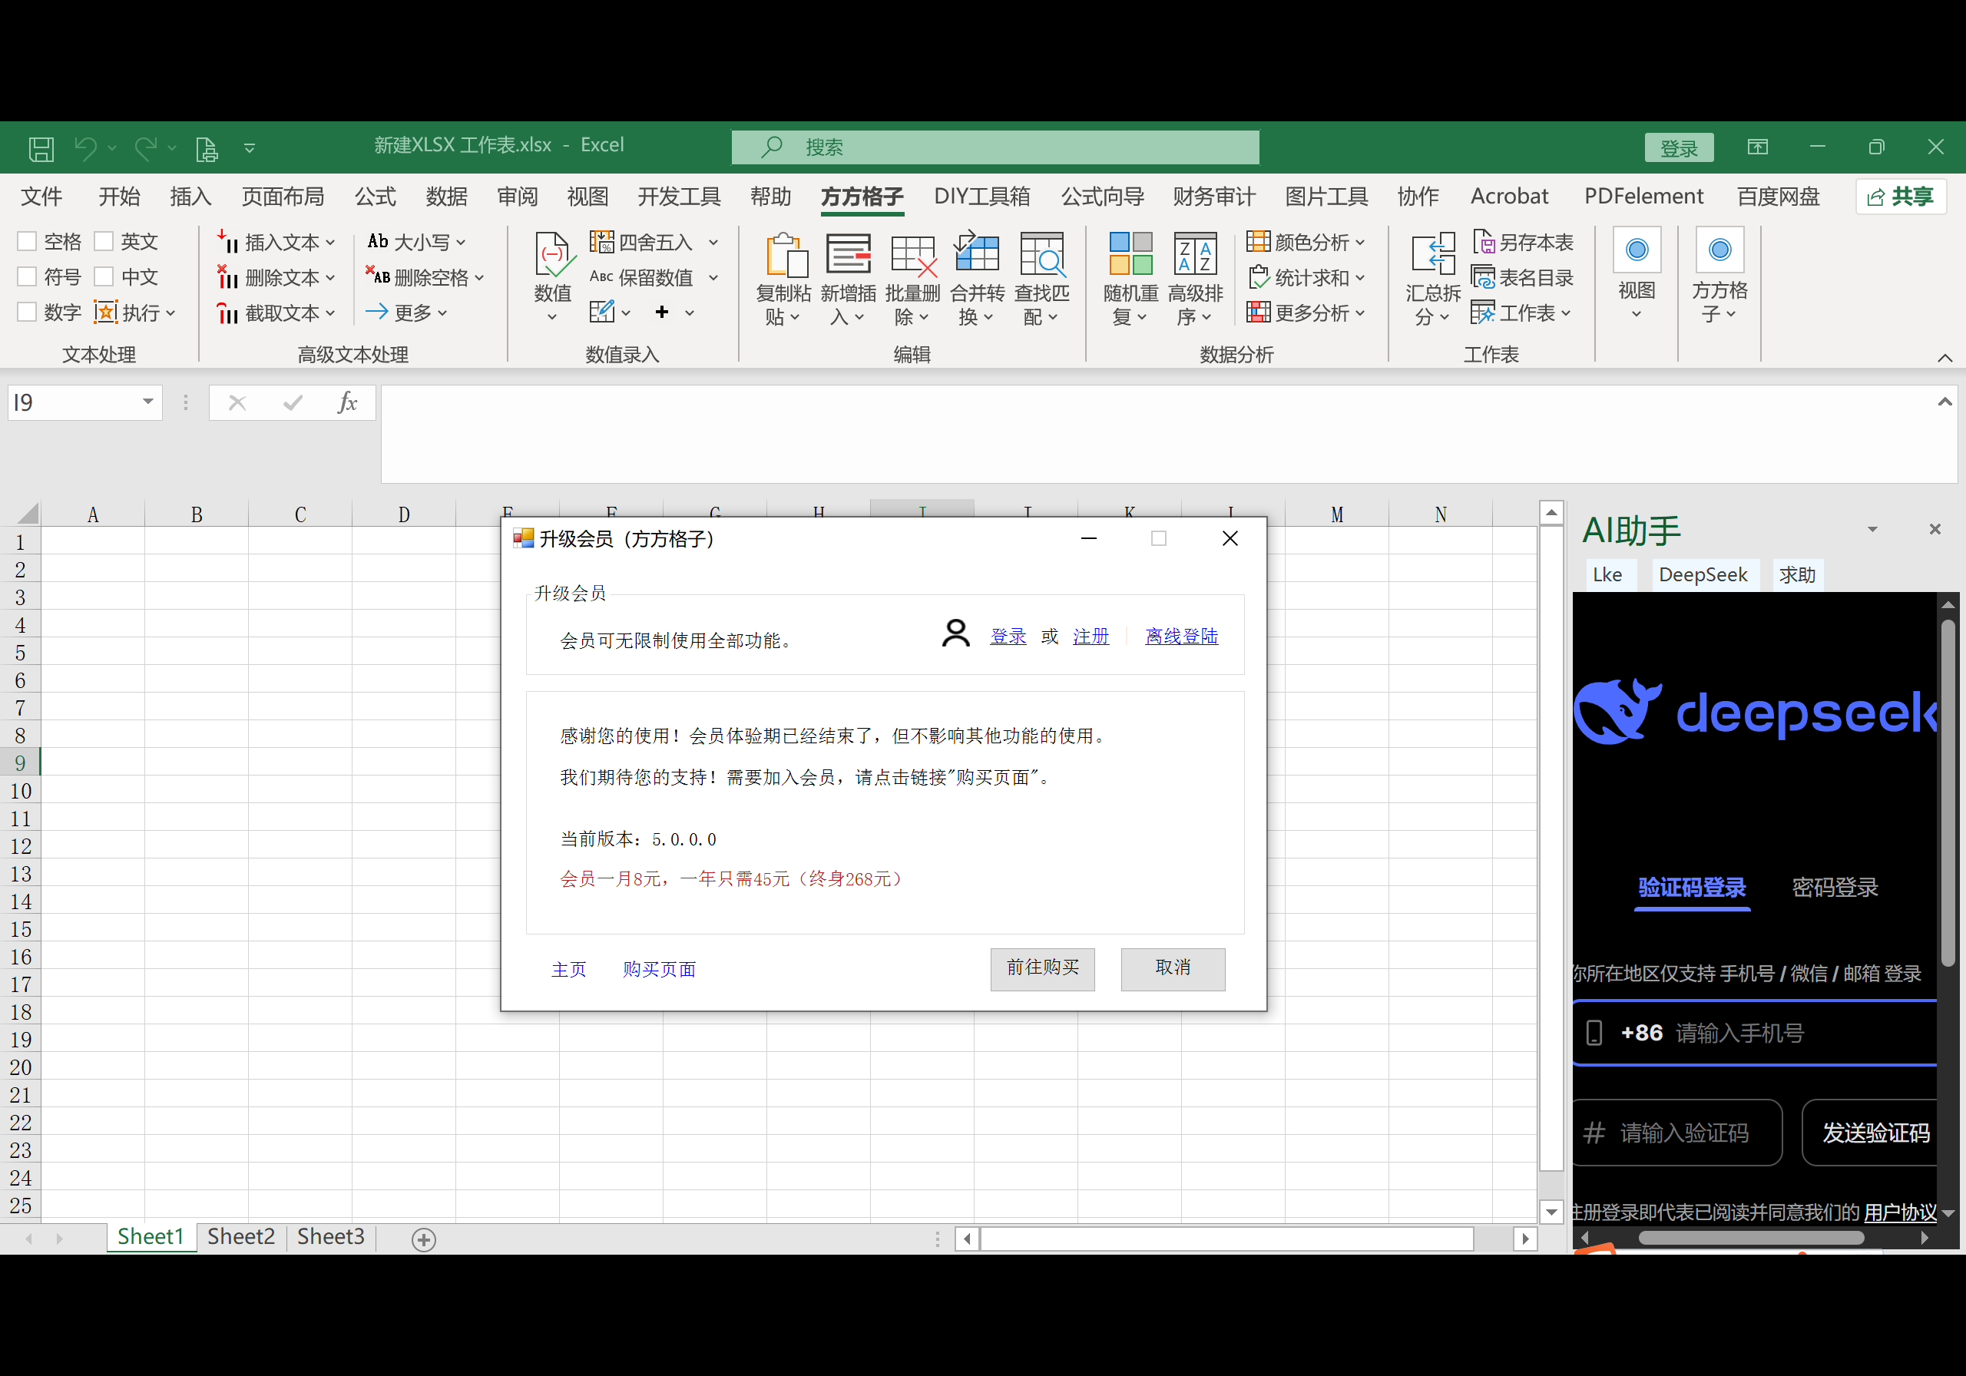Image resolution: width=1966 pixels, height=1376 pixels.
Task: Select the DeepSeek tab in AI助手
Action: (1703, 574)
